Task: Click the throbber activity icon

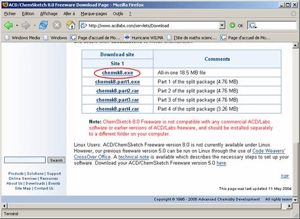Action: [x=294, y=13]
